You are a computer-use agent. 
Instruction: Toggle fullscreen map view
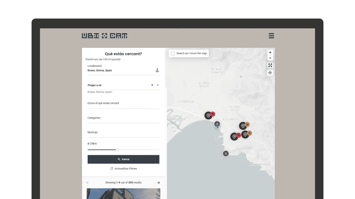pyautogui.click(x=270, y=65)
